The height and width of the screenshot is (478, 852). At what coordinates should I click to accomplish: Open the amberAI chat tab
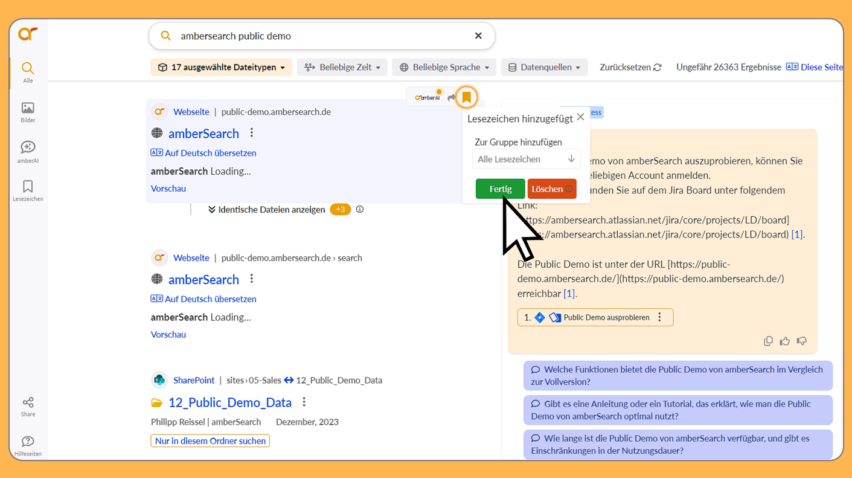28,152
